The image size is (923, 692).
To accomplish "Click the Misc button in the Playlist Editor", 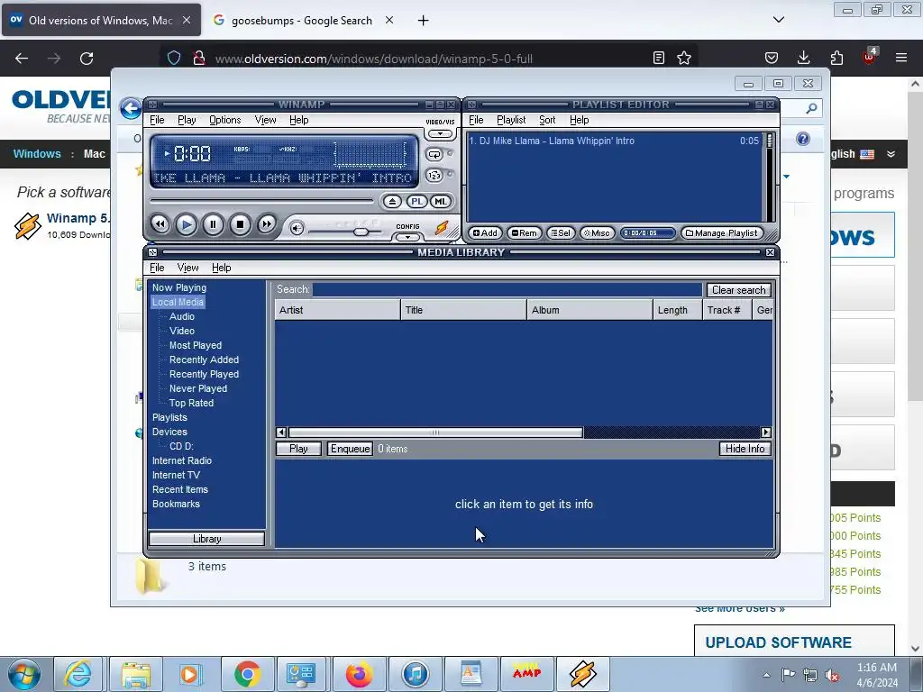I will click(597, 233).
